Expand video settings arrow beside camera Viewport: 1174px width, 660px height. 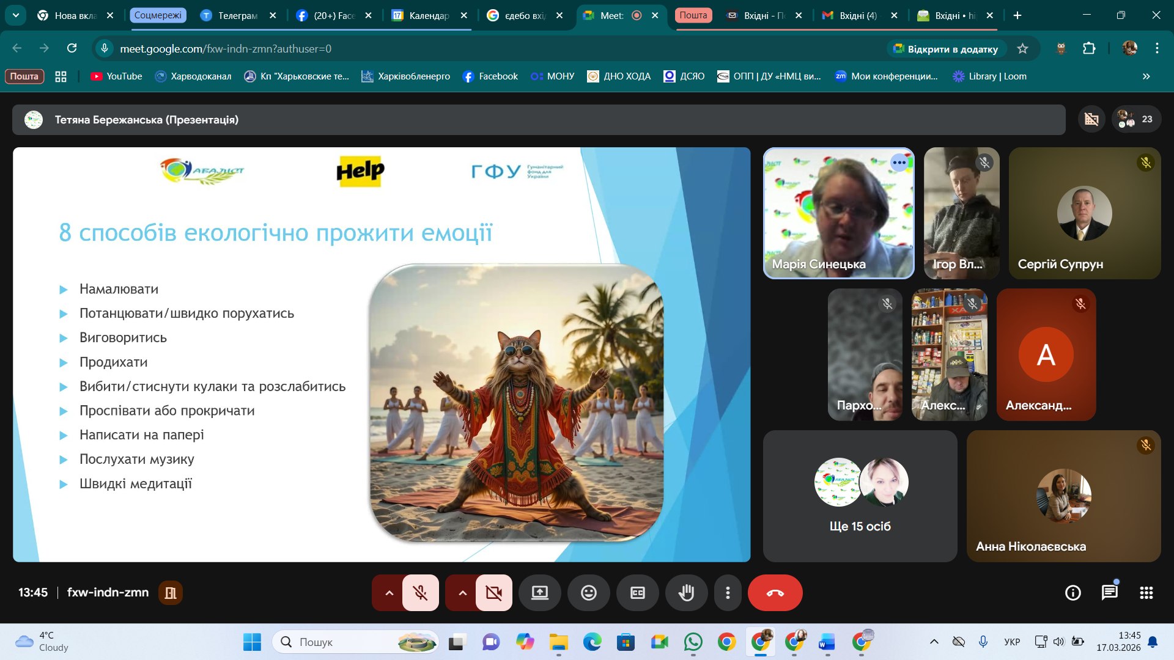tap(462, 593)
